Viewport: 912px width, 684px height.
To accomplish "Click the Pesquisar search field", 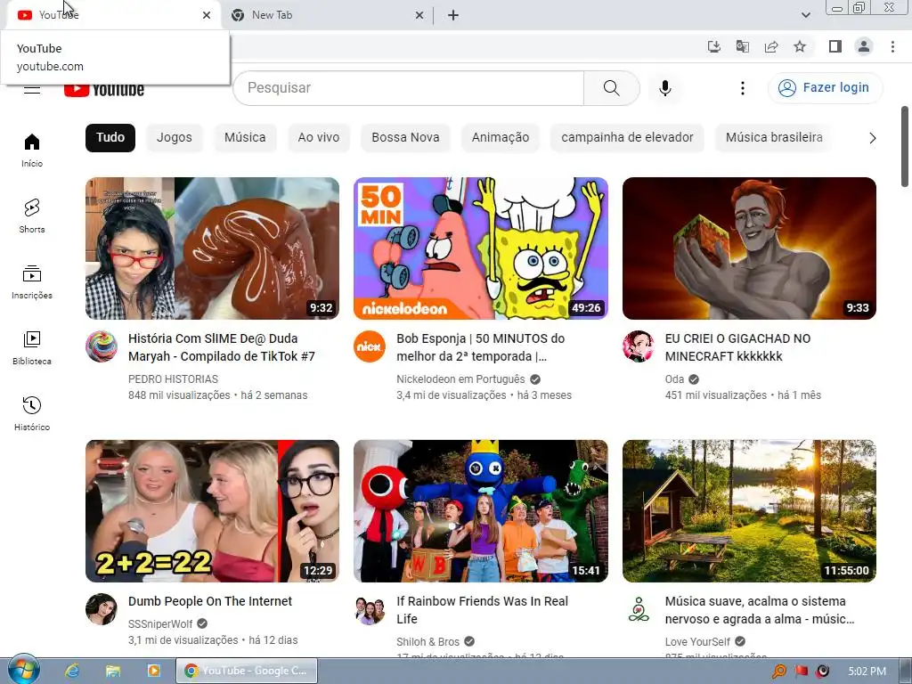I will coord(409,88).
